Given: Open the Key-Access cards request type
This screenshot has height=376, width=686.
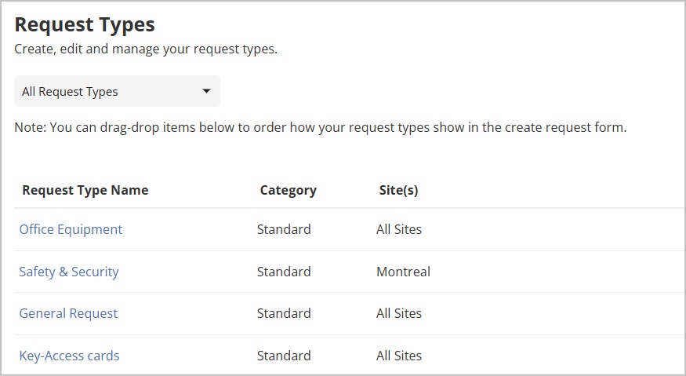Looking at the screenshot, I should 69,356.
